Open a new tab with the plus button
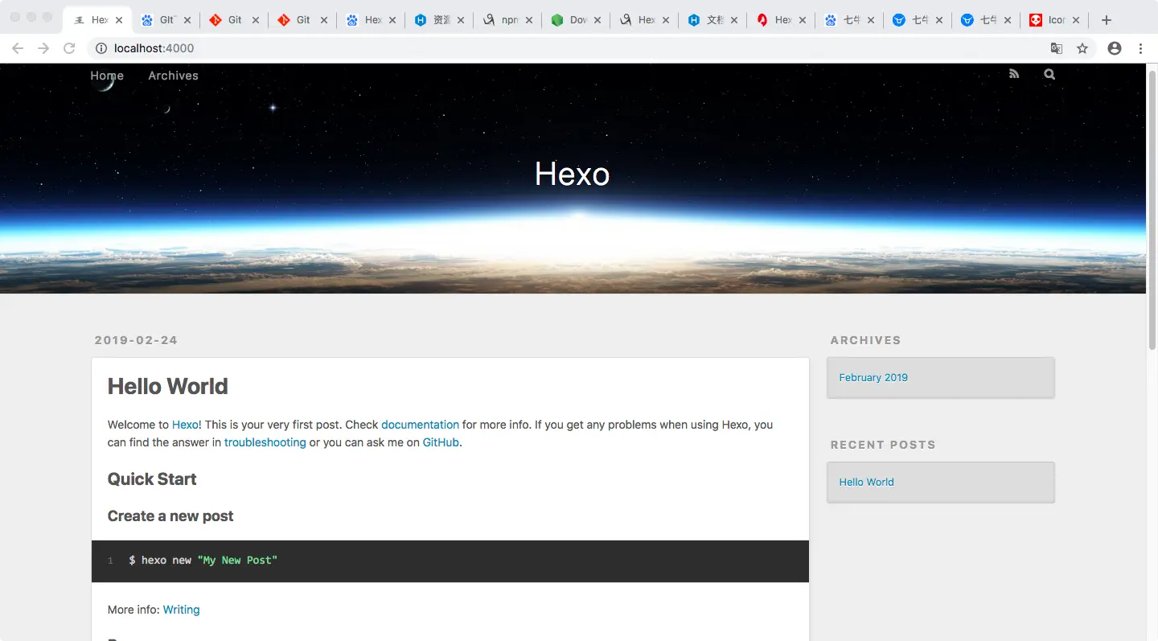This screenshot has height=641, width=1158. [x=1107, y=20]
